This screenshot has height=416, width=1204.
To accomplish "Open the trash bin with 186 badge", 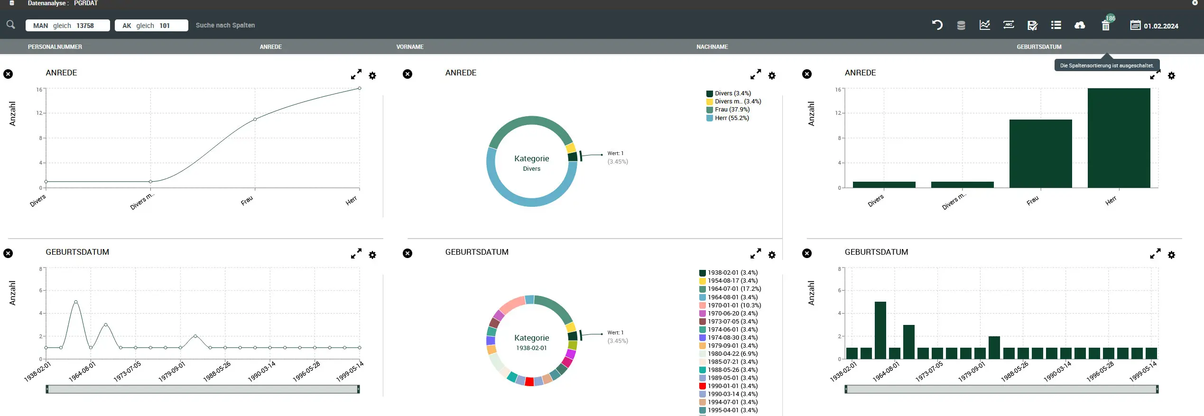I will pos(1105,26).
